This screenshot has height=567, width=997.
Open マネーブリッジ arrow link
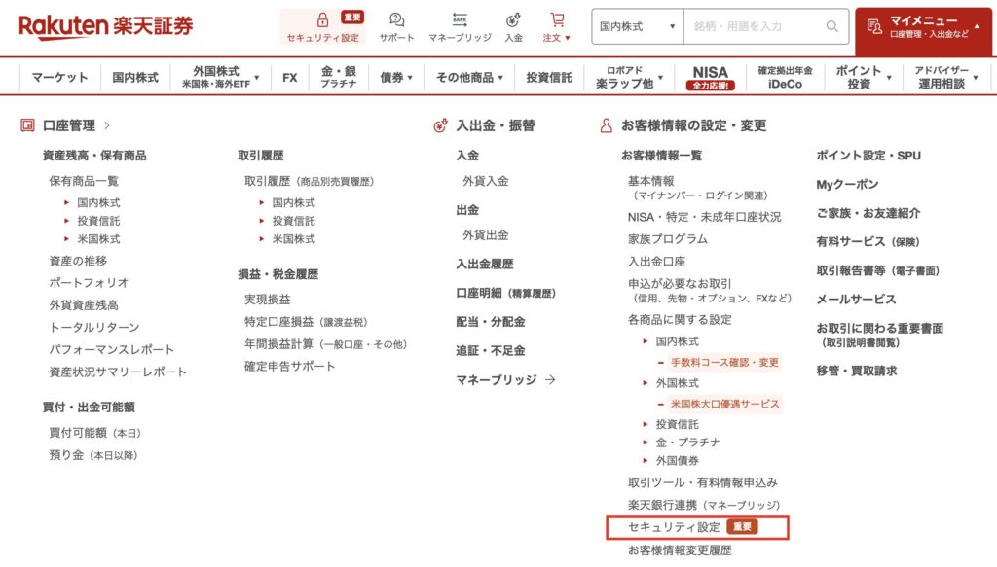tap(506, 379)
